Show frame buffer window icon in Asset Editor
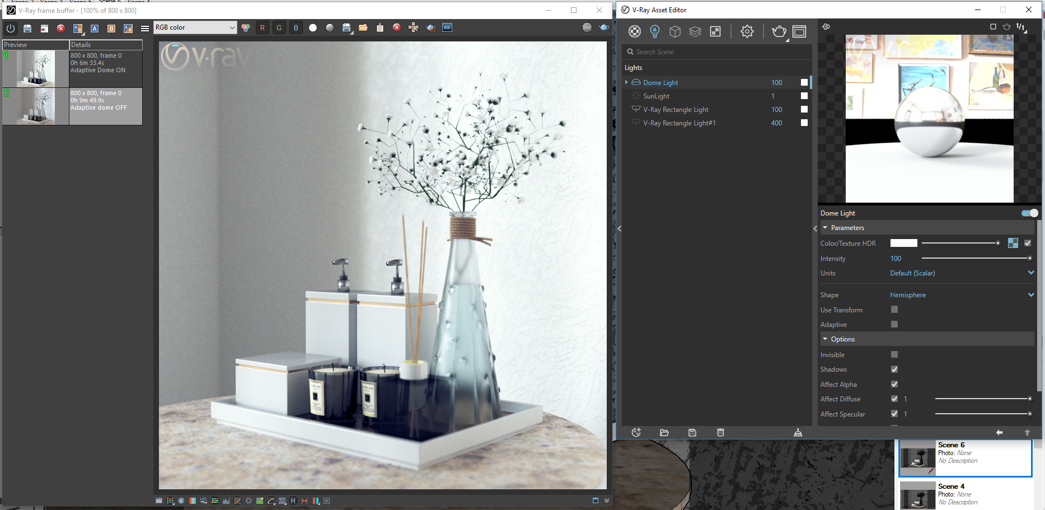 [799, 31]
